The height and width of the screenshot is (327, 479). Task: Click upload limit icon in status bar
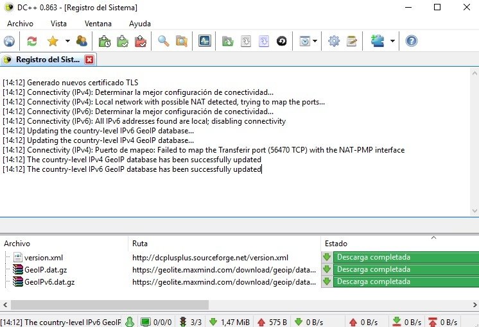click(x=433, y=322)
